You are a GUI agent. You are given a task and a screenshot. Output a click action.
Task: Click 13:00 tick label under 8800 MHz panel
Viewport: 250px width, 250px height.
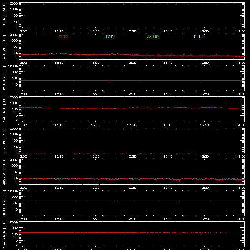[x=22, y=219]
